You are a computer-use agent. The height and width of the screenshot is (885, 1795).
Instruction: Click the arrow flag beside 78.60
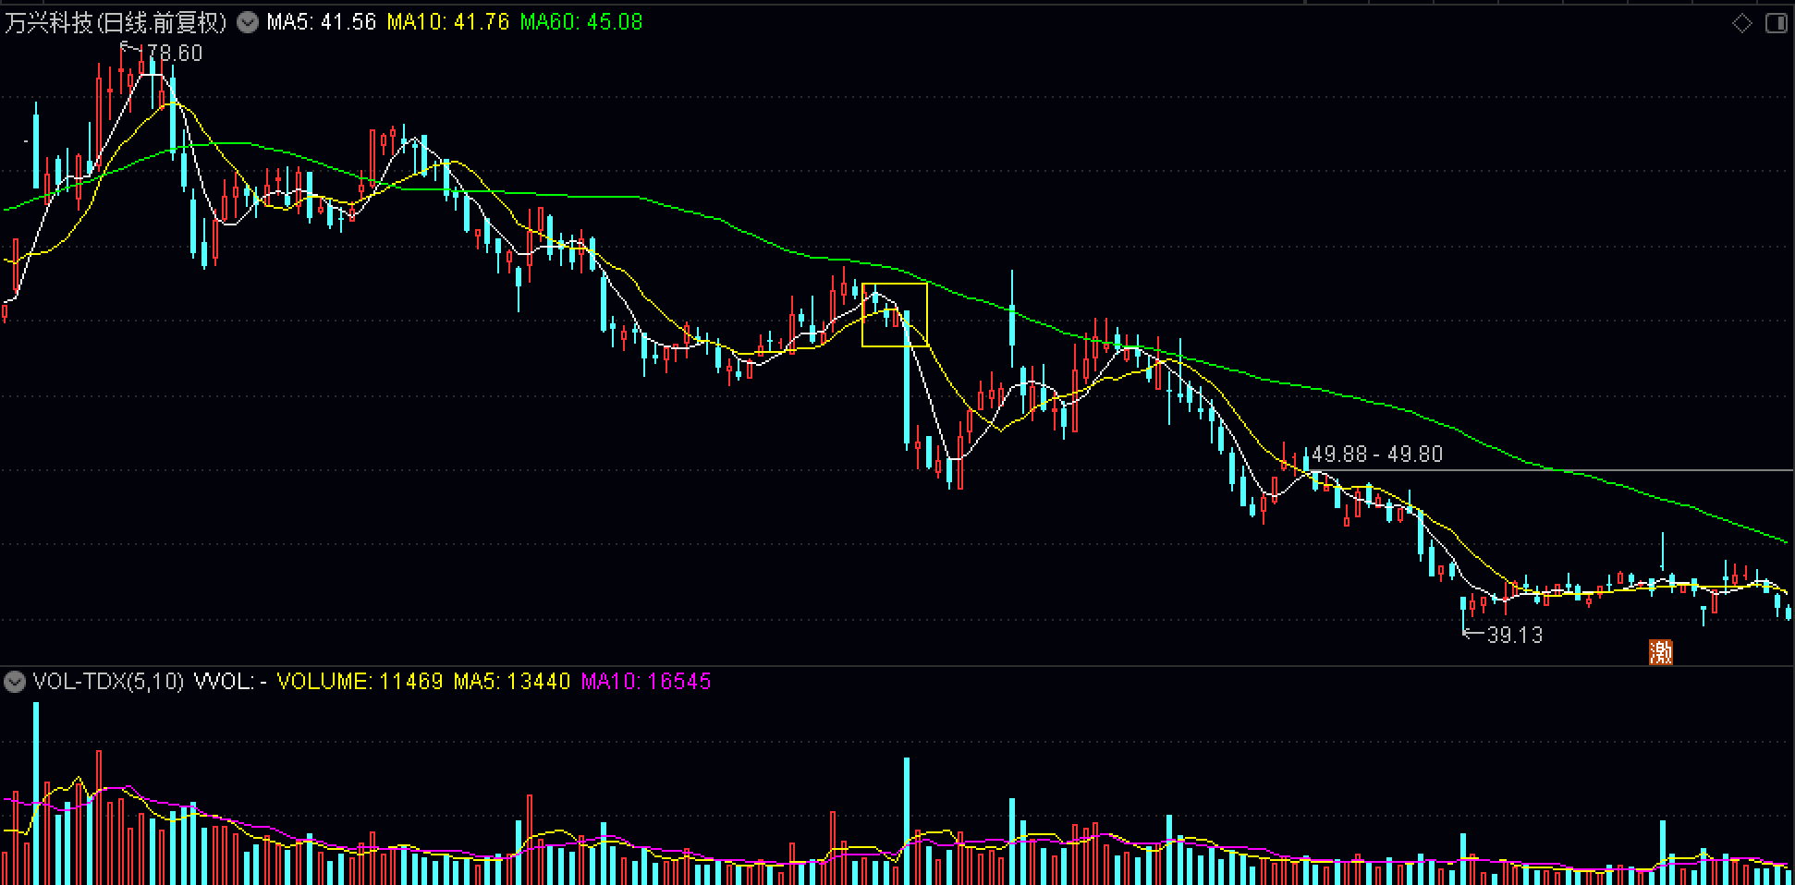coord(132,48)
